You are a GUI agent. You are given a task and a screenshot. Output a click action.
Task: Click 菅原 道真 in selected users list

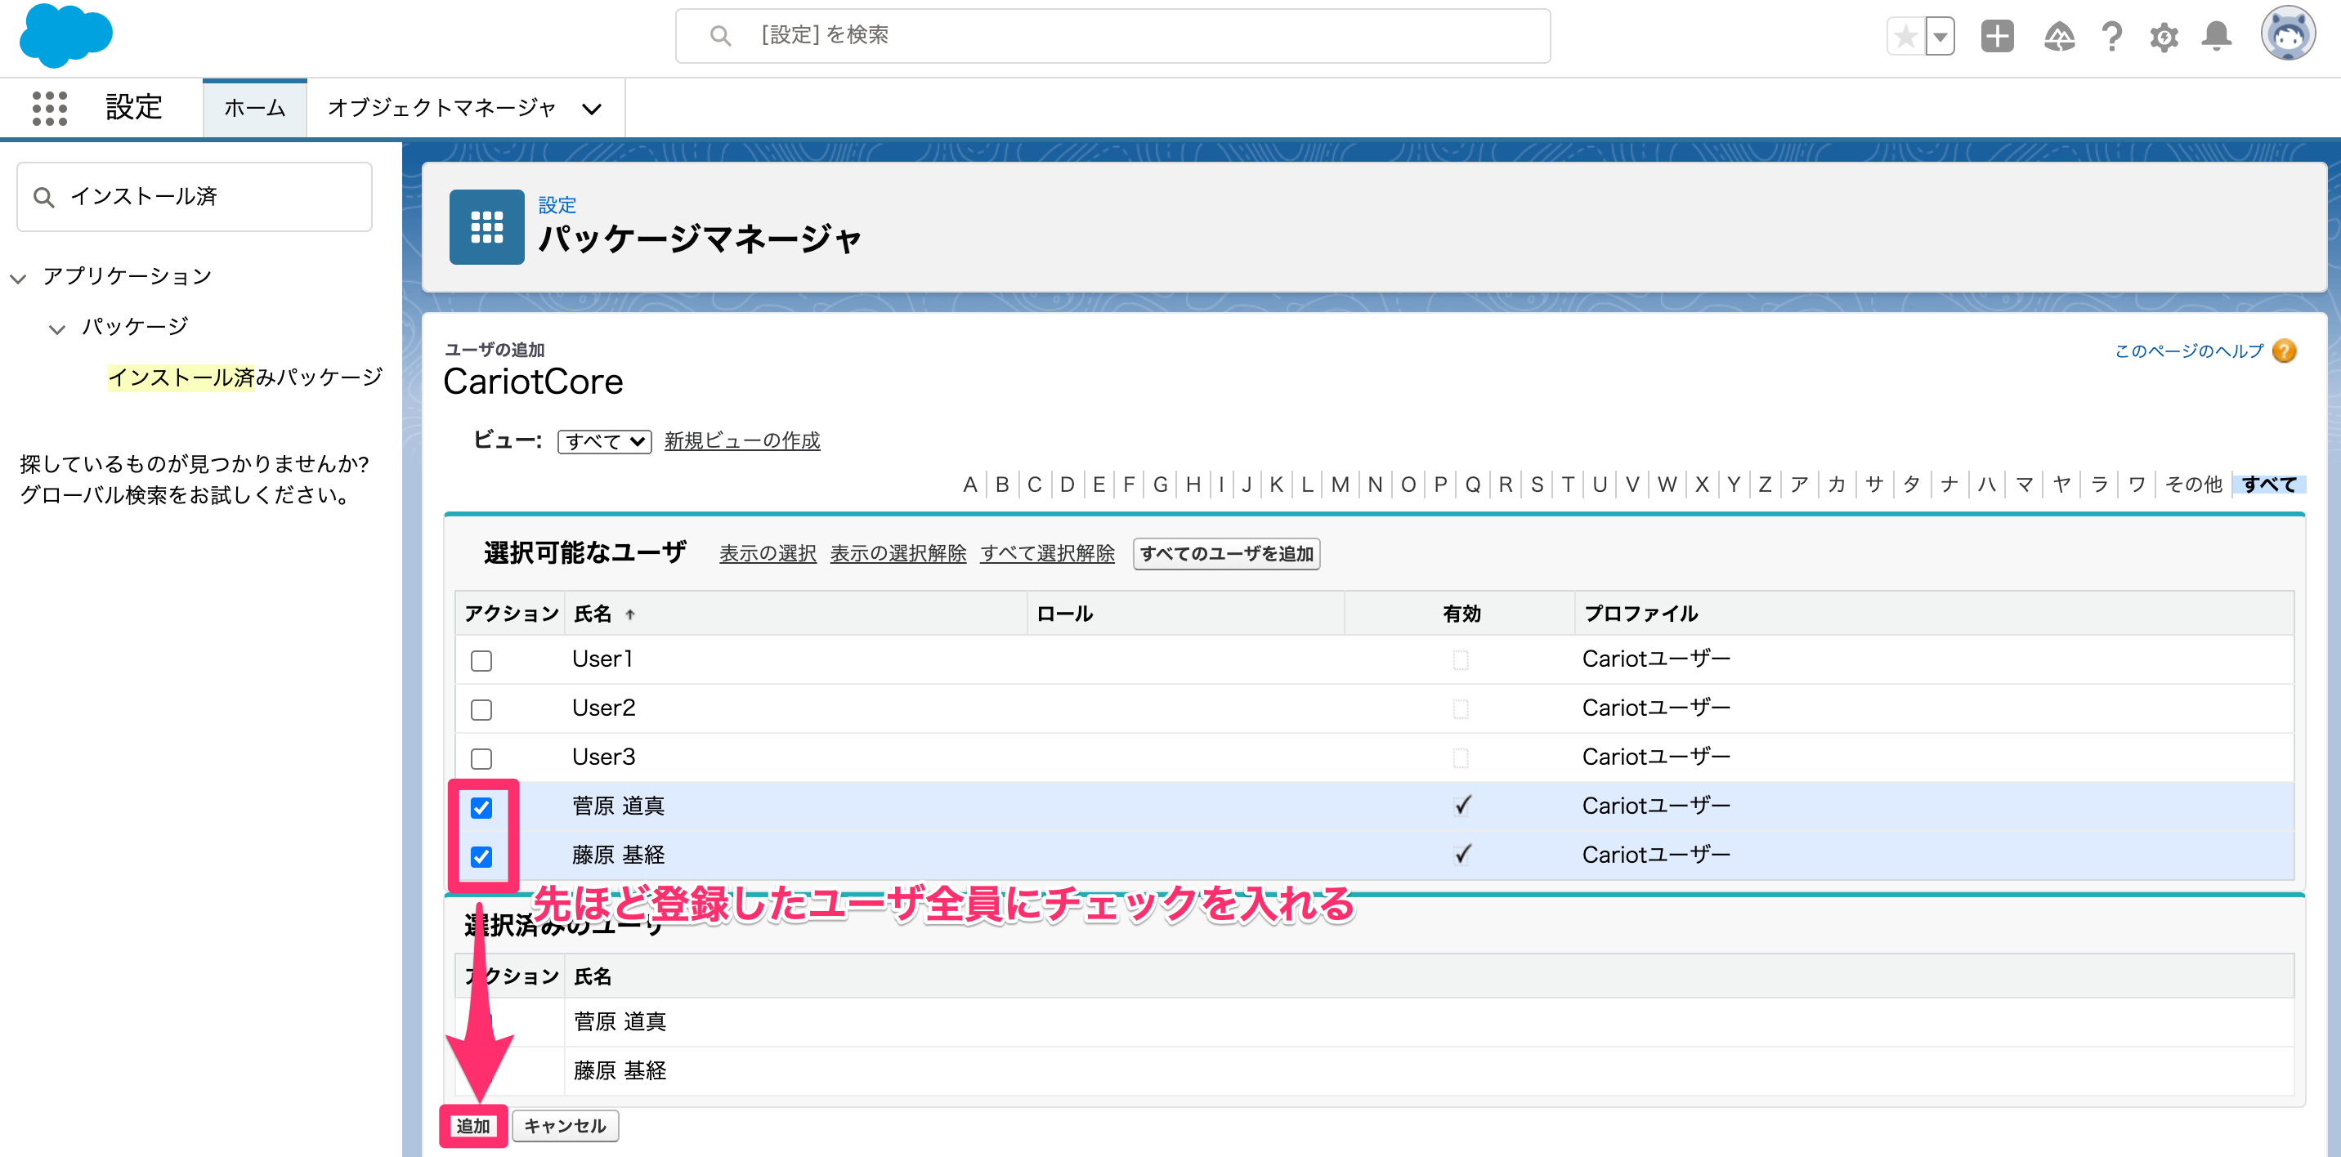pos(620,1023)
